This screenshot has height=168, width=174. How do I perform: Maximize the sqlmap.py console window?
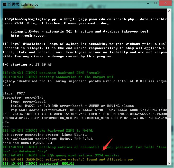point(155,3)
